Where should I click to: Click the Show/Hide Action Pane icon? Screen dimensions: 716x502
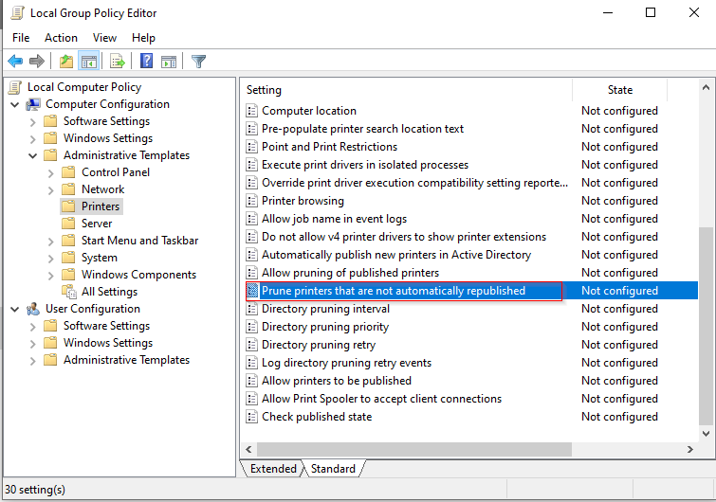[169, 62]
